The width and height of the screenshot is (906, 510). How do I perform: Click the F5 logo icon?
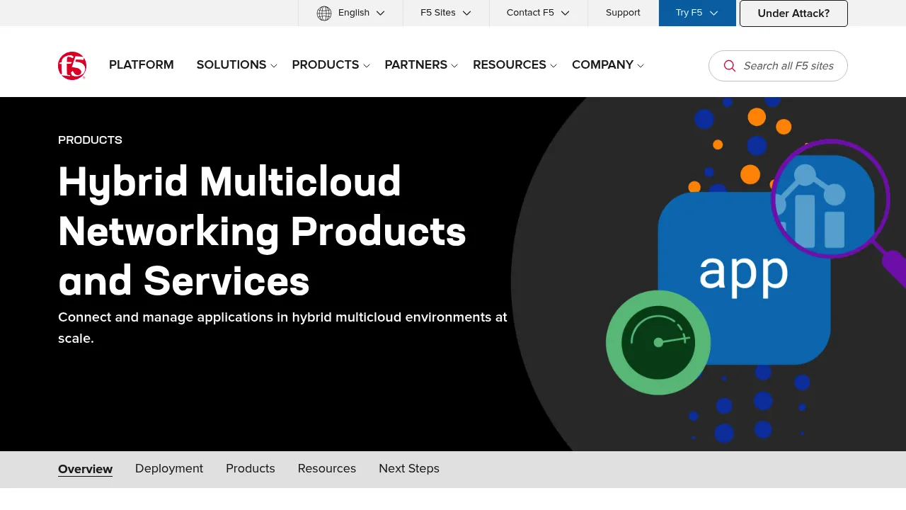(x=72, y=66)
